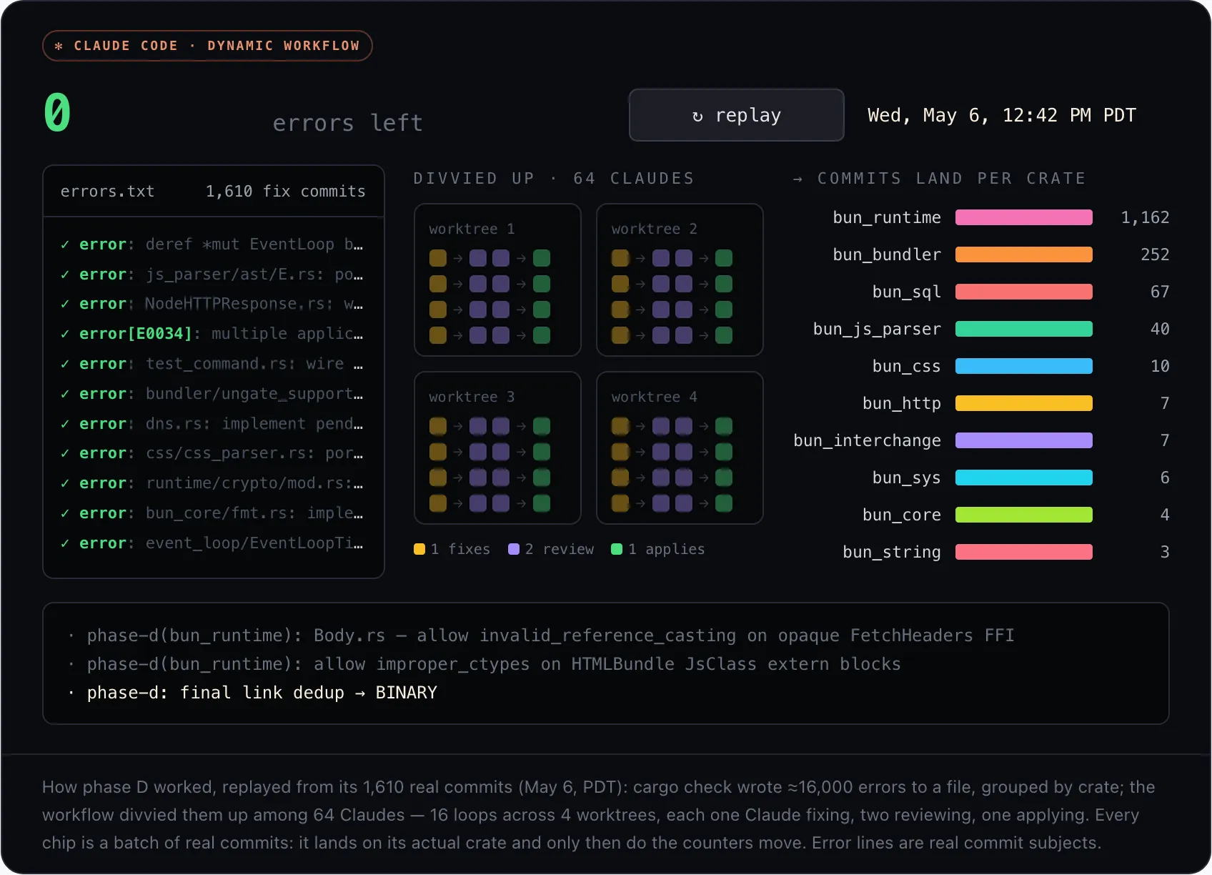Click the yellow fix chip in worktree 1's first row

tap(438, 258)
